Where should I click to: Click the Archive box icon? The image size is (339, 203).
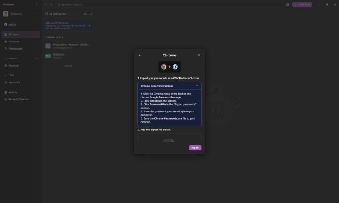pos(6,92)
